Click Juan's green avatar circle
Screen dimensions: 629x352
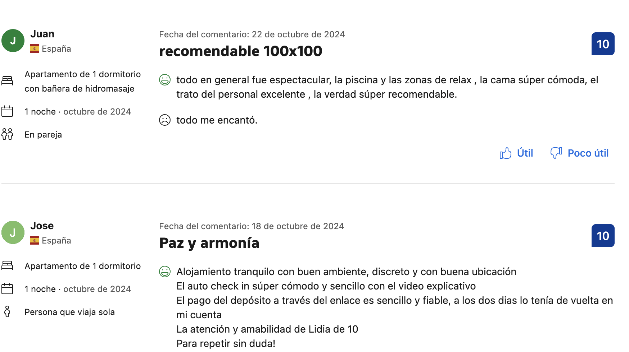[13, 41]
